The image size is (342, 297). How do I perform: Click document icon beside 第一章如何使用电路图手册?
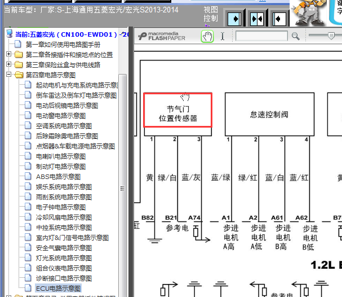pyautogui.click(x=17, y=44)
